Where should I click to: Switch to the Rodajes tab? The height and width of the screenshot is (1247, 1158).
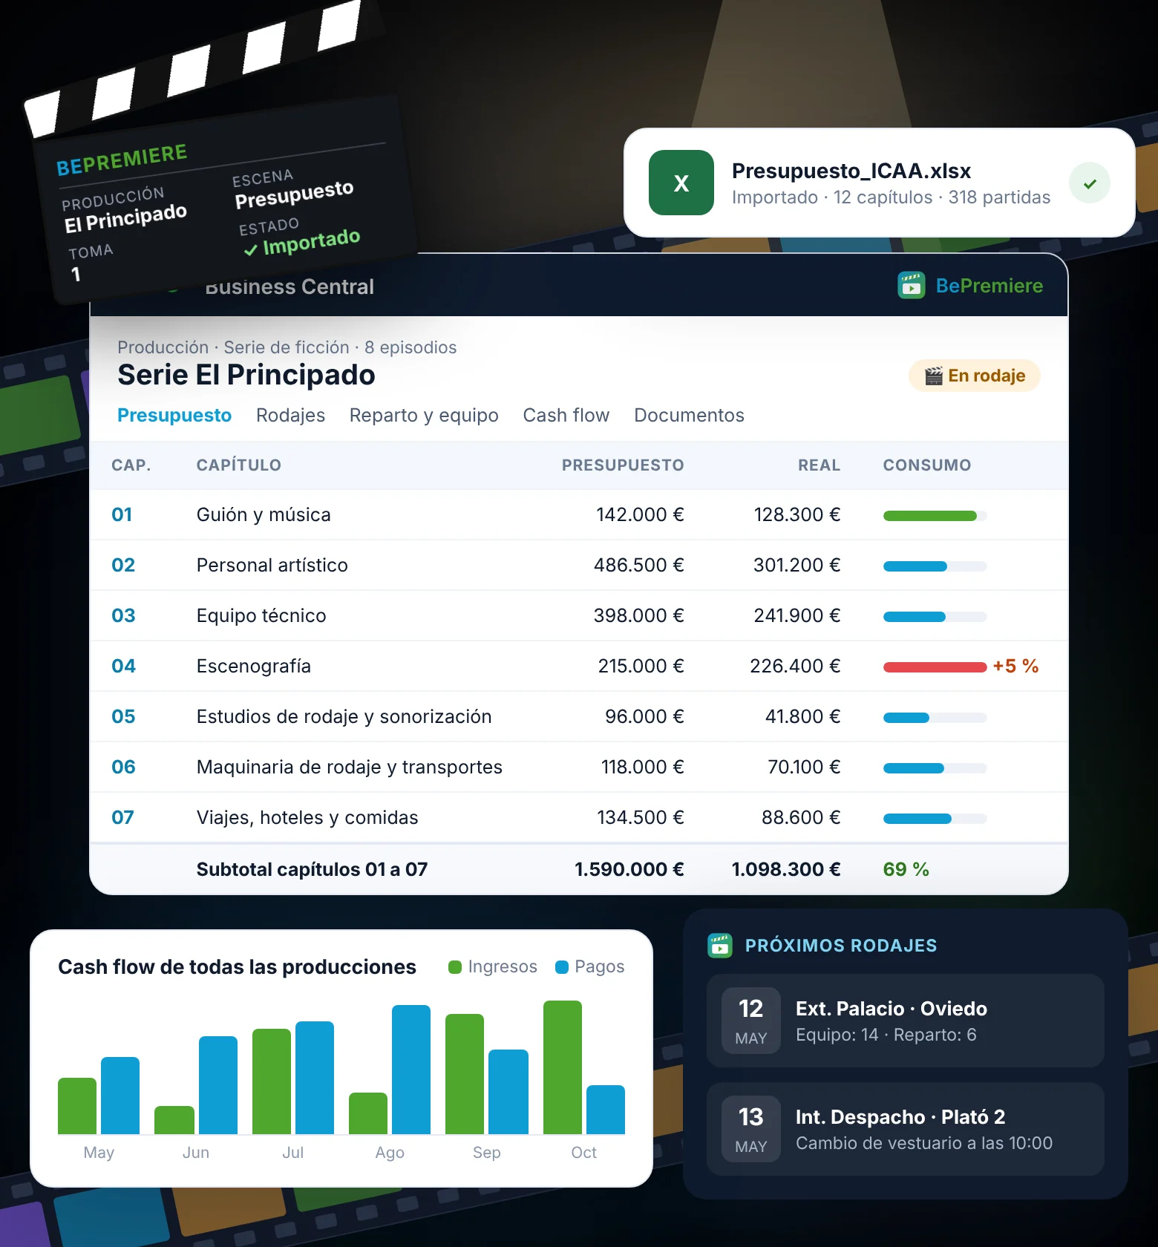290,415
